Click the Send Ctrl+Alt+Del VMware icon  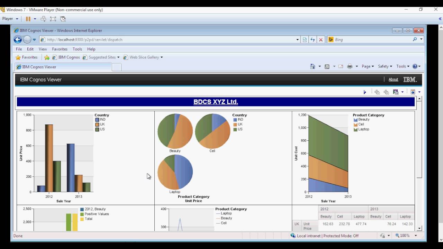click(43, 19)
